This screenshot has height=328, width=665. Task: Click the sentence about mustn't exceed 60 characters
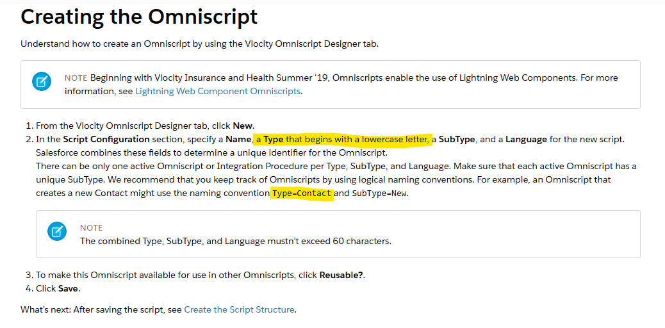(x=235, y=242)
